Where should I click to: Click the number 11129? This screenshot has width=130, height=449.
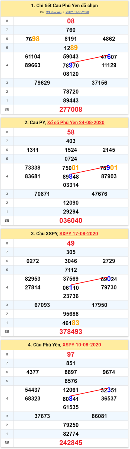[x=109, y=65]
